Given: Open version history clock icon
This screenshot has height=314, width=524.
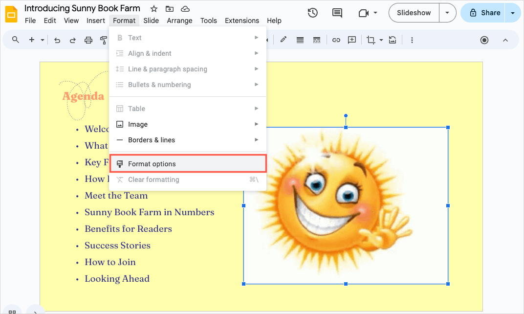Looking at the screenshot, I should (x=312, y=13).
